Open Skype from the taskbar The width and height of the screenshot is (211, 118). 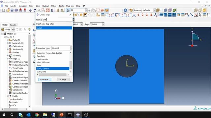point(20,115)
